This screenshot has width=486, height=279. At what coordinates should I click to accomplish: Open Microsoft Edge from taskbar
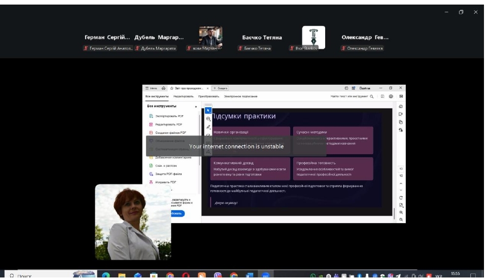tap(106, 274)
